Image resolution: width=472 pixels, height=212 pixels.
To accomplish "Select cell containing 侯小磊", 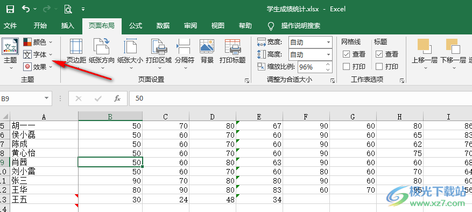I will coord(44,135).
